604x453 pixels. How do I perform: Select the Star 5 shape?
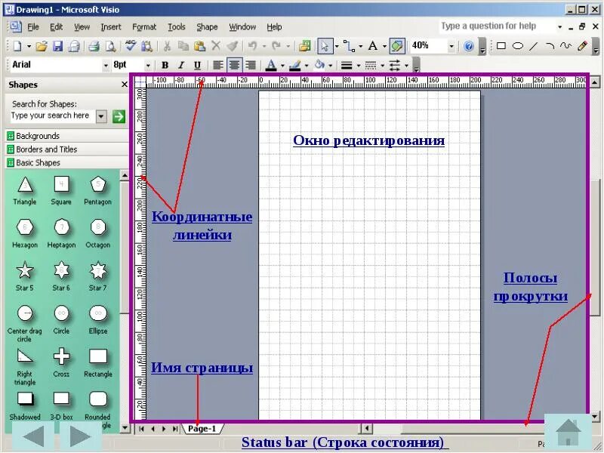point(25,276)
